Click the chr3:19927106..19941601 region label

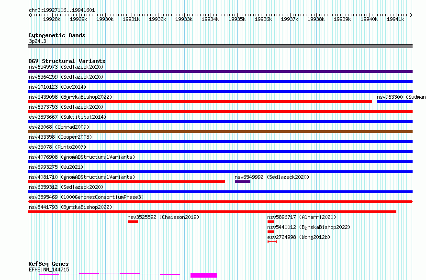(x=62, y=10)
